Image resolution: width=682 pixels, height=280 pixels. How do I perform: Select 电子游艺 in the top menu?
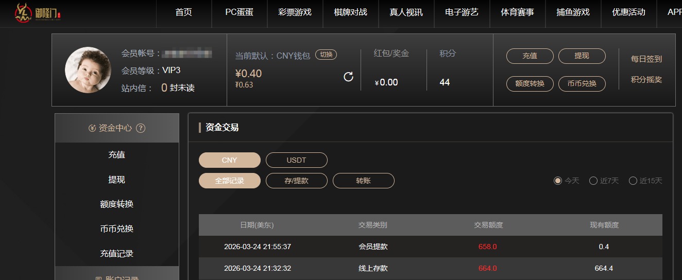coord(462,12)
